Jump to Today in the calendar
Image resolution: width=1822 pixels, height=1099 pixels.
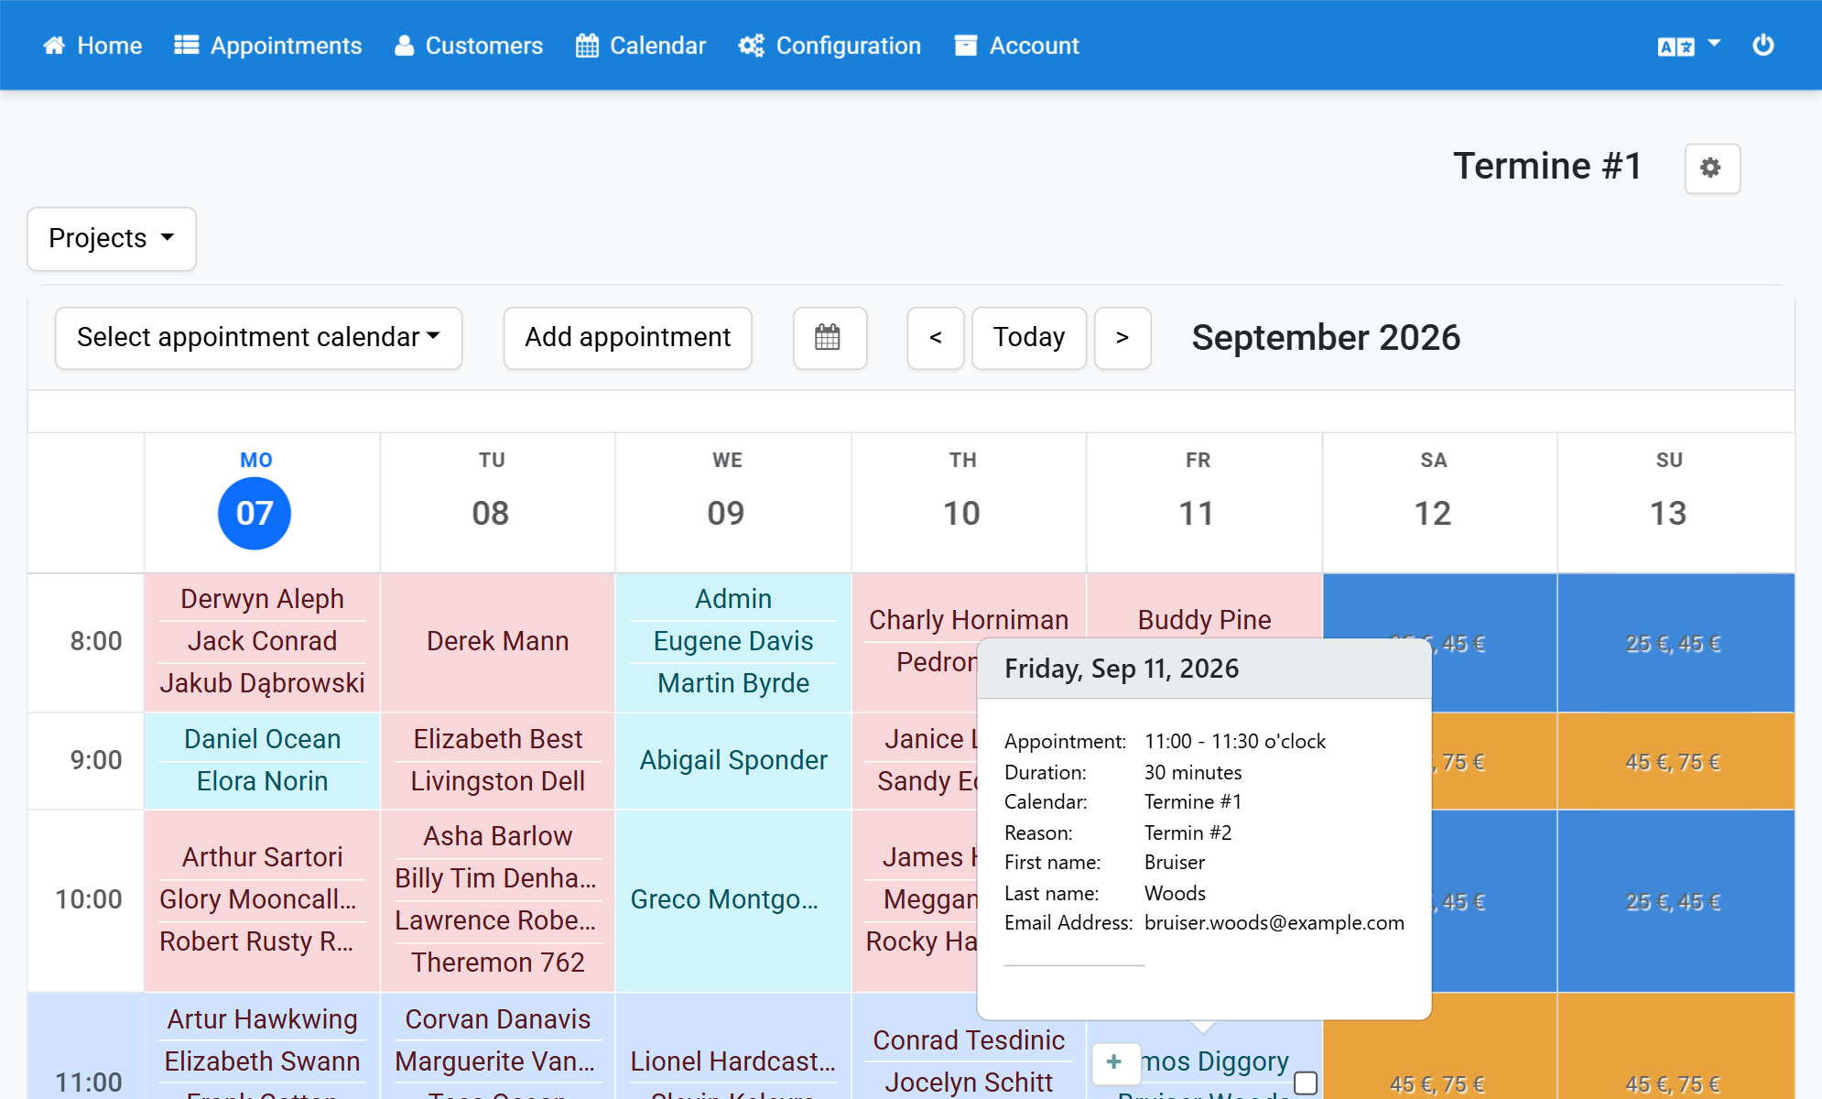click(1028, 338)
